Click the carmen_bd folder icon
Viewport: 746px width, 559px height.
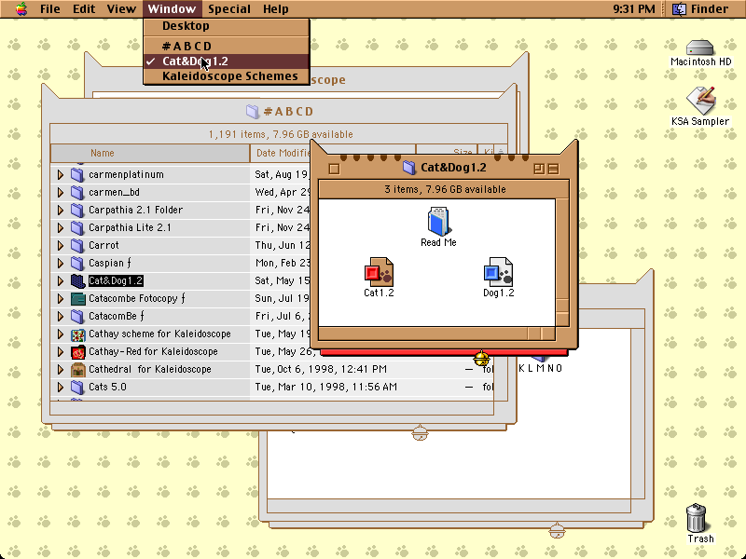click(x=77, y=192)
